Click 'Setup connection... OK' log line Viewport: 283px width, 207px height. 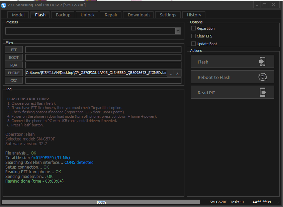(x=27, y=167)
